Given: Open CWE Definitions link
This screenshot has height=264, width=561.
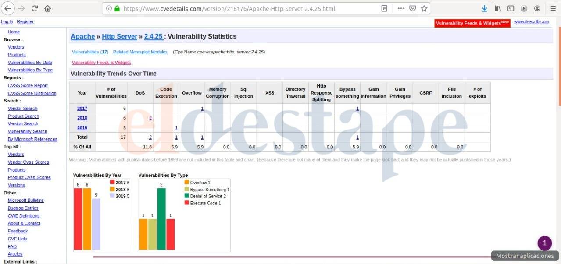Looking at the screenshot, I should (x=24, y=216).
